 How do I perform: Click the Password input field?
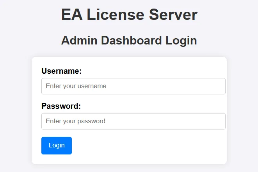[x=133, y=121]
